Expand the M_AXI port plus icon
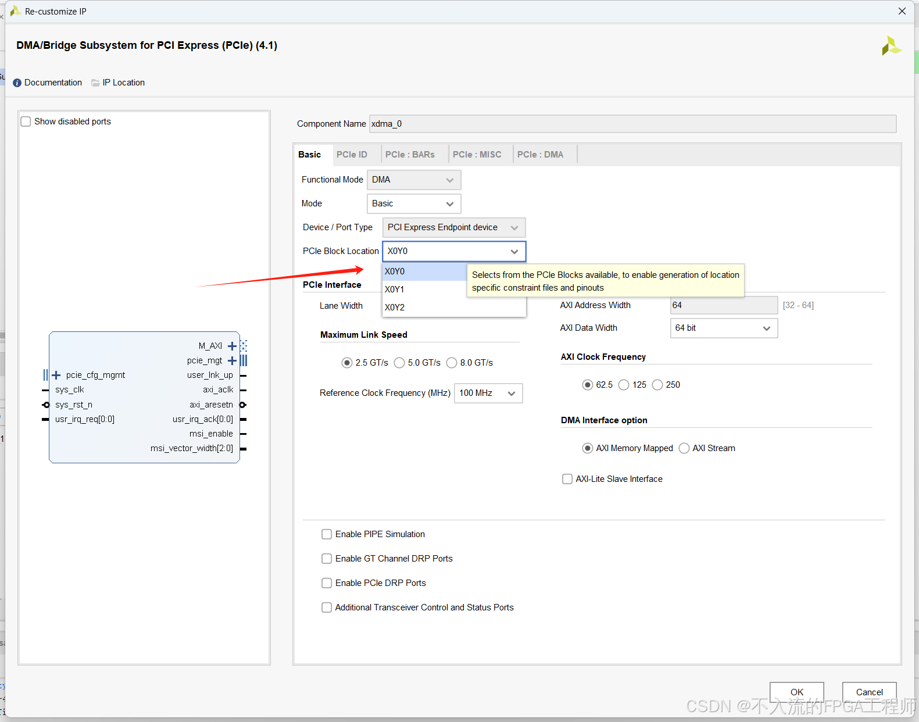The width and height of the screenshot is (919, 722). point(232,346)
